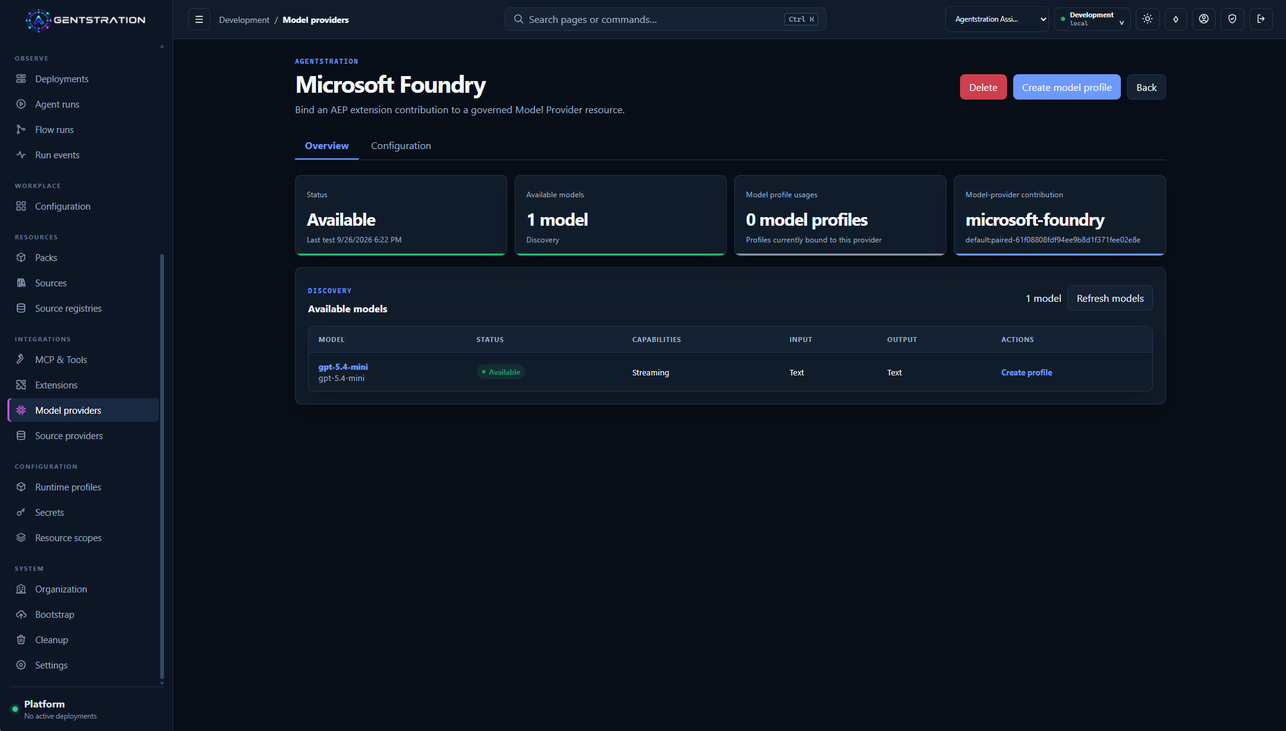Click Development in the breadcrumb
Screen dimensions: 1286x731
coord(244,20)
